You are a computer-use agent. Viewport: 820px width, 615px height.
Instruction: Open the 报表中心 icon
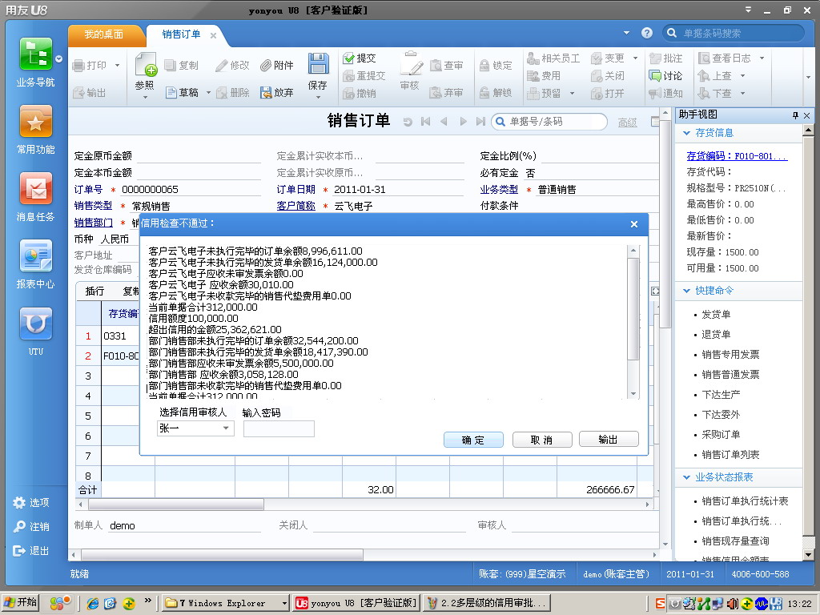pos(35,255)
